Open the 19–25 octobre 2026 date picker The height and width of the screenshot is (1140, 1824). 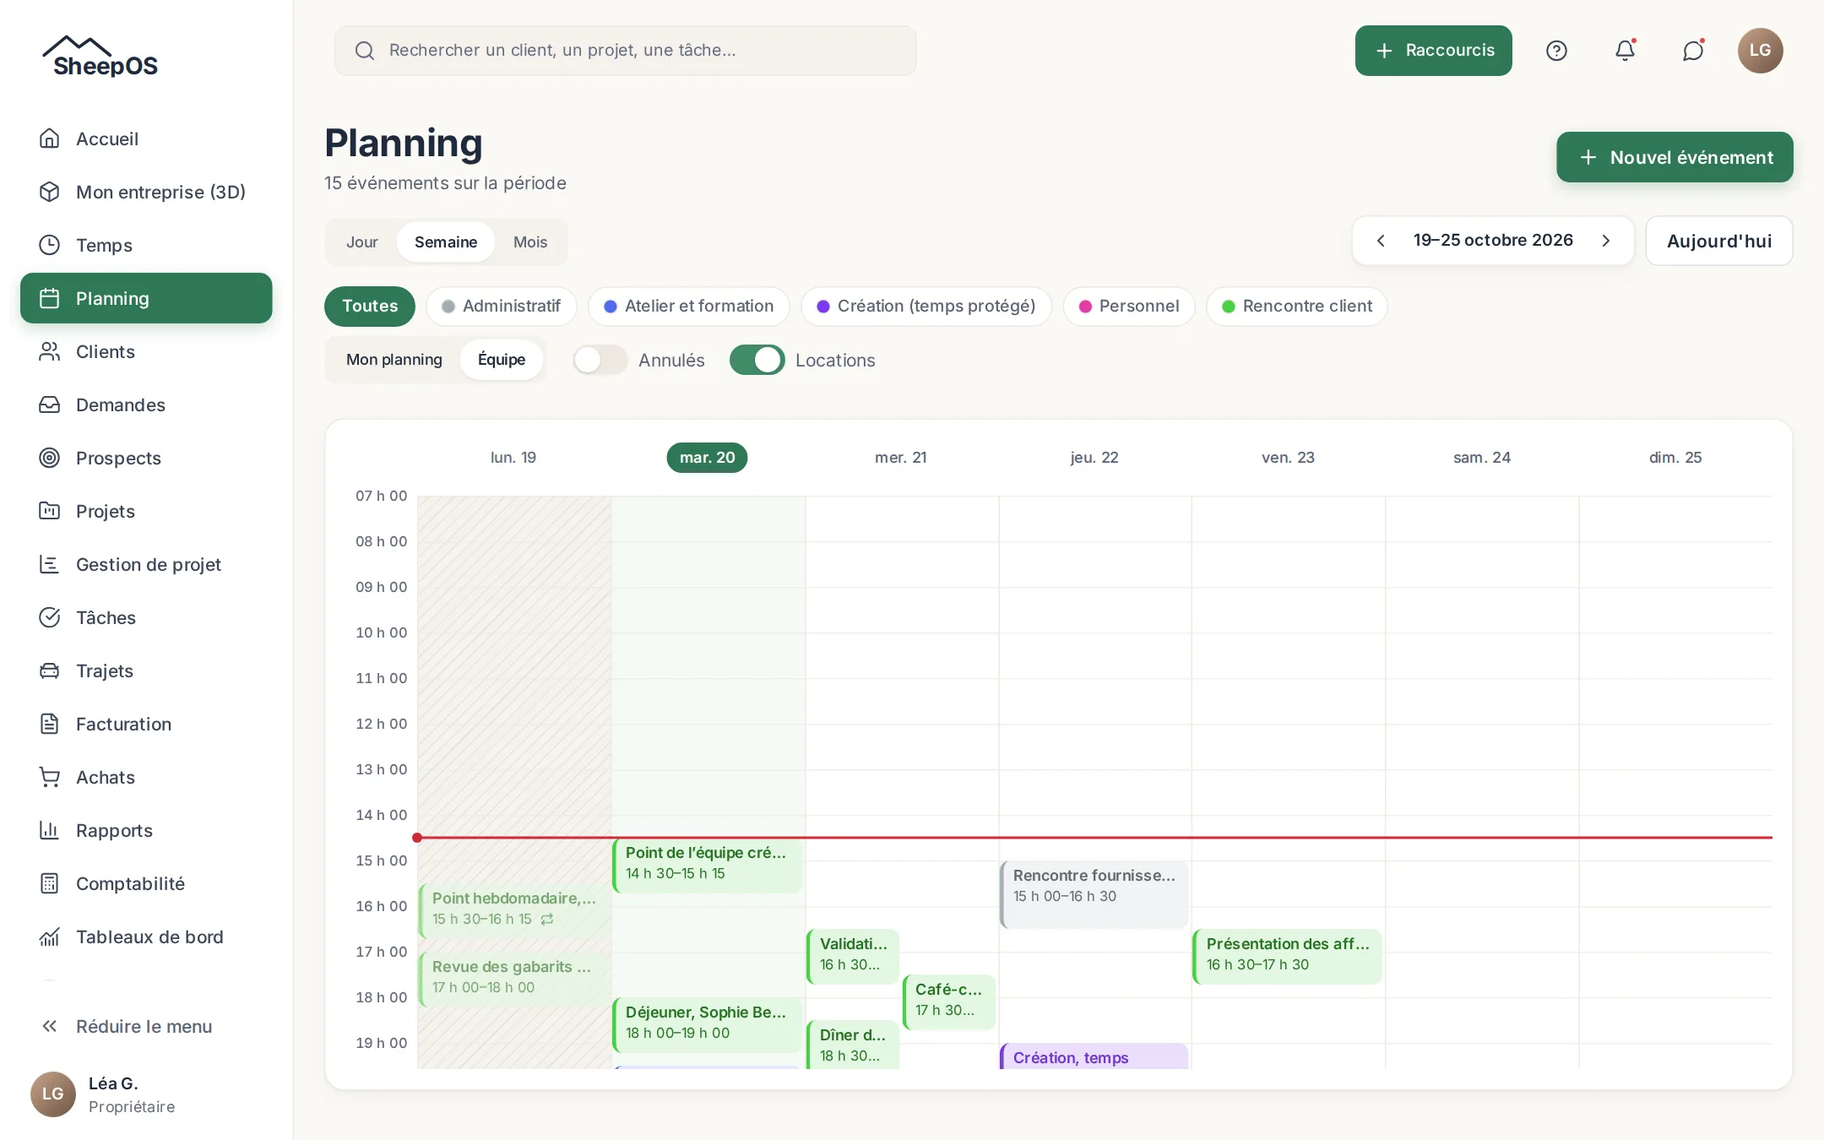pyautogui.click(x=1493, y=241)
